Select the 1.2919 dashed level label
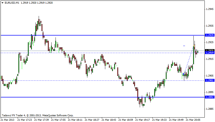Screen dimensions: 215x122 [210, 53]
